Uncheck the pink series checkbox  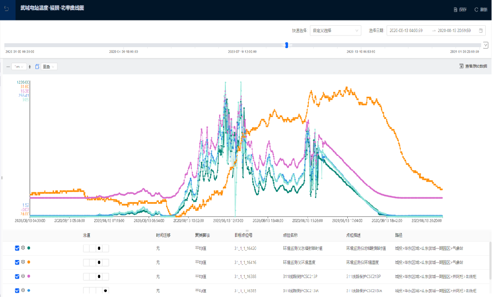[17, 276]
